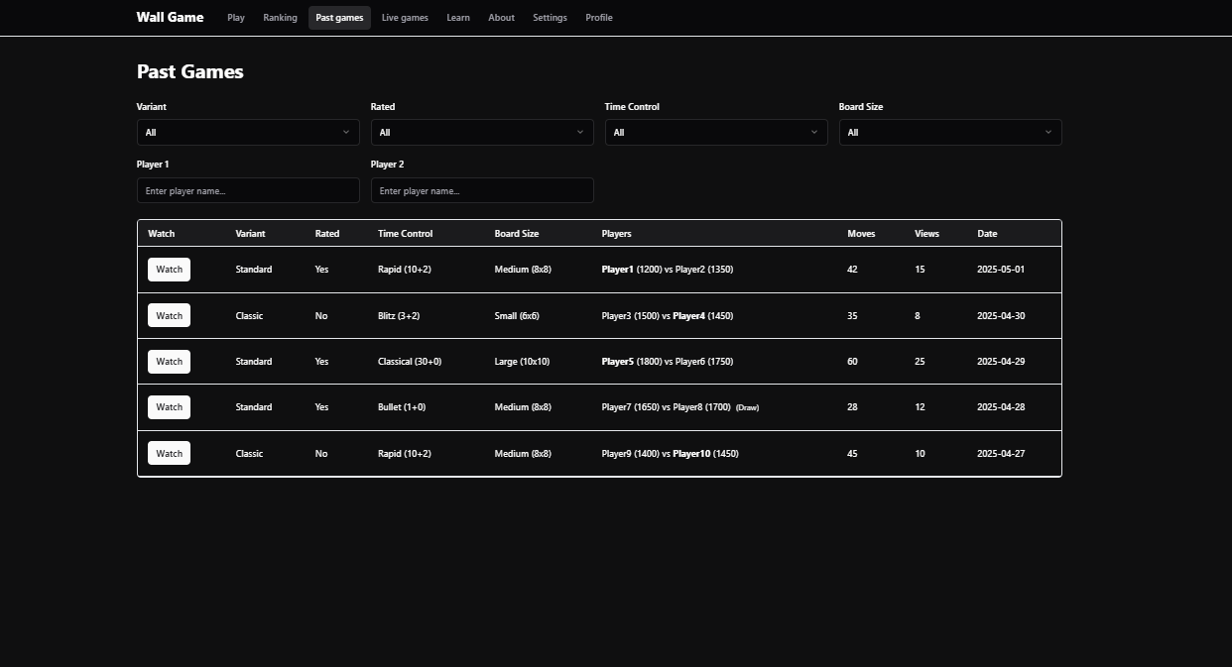Image resolution: width=1232 pixels, height=667 pixels.
Task: Go to the Play tab
Action: pyautogui.click(x=236, y=18)
